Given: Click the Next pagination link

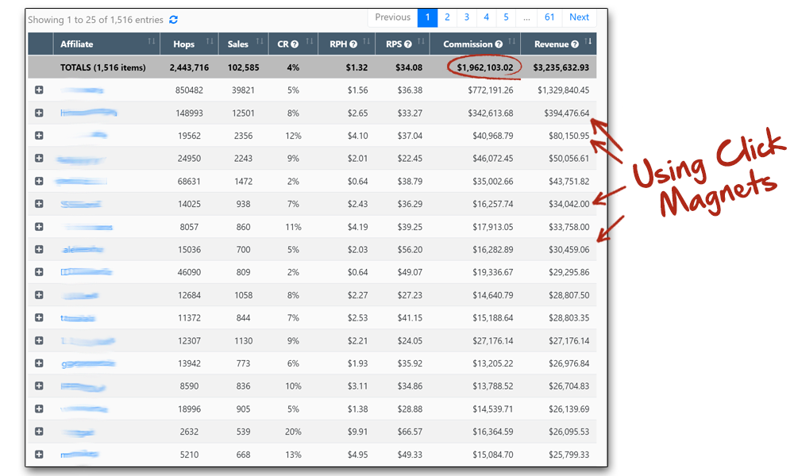Looking at the screenshot, I should point(579,17).
